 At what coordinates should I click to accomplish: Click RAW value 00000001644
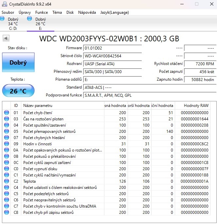[195, 119]
